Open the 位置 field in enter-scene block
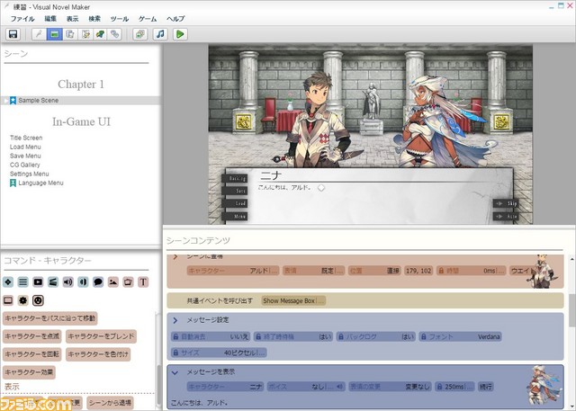The image size is (576, 411). pyautogui.click(x=374, y=271)
